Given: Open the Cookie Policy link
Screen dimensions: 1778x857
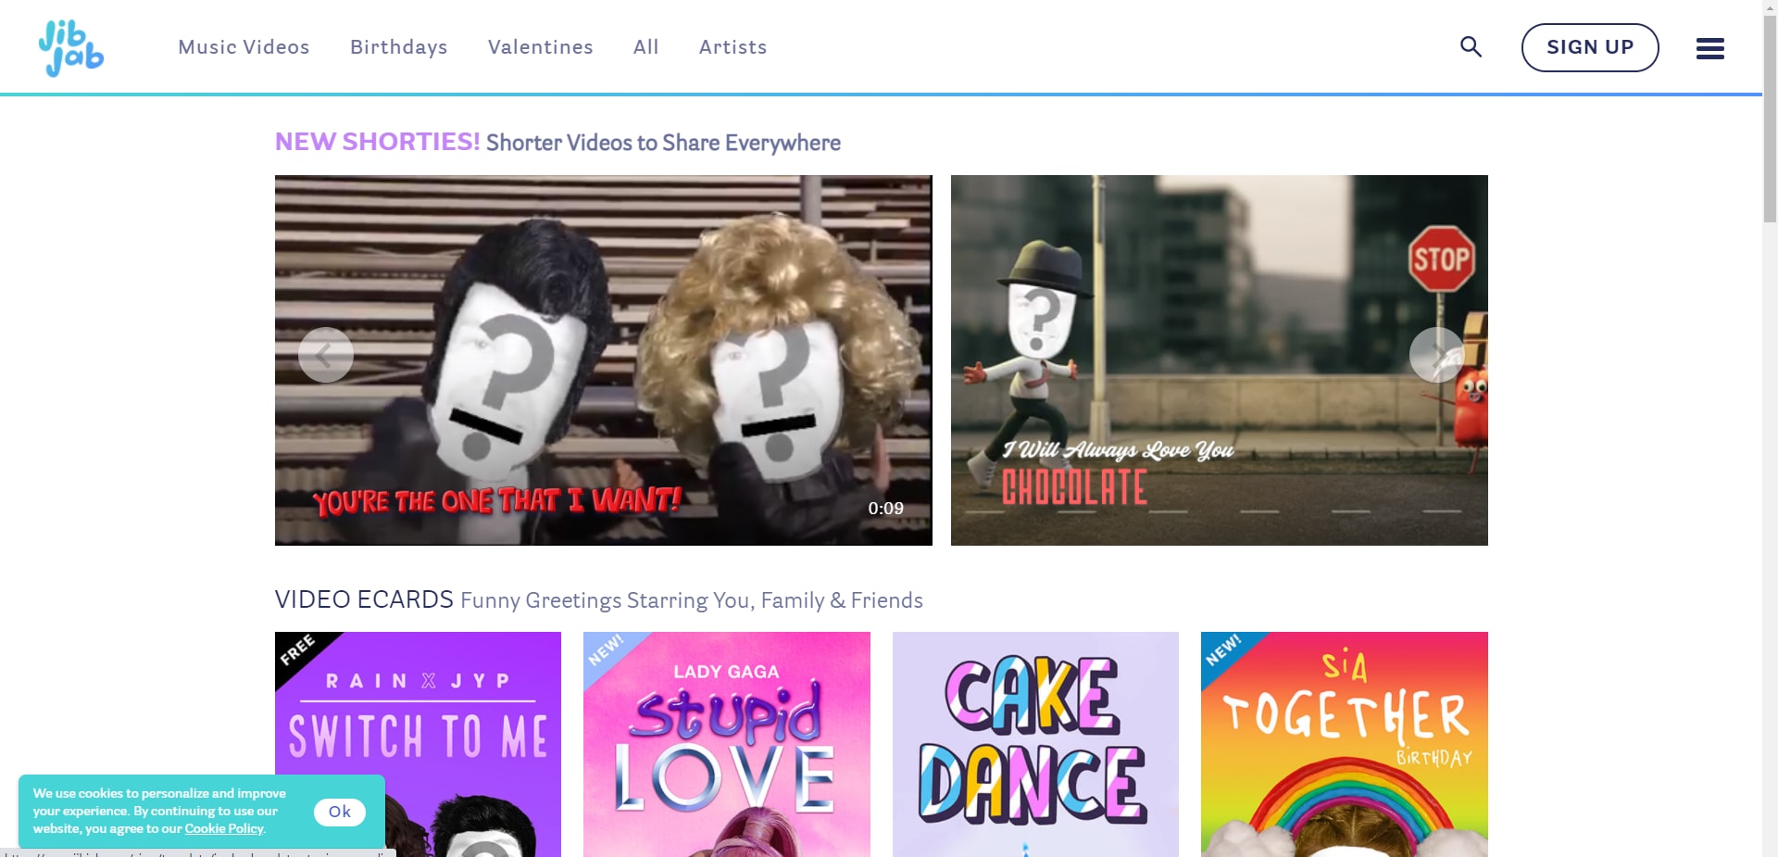Looking at the screenshot, I should (224, 828).
